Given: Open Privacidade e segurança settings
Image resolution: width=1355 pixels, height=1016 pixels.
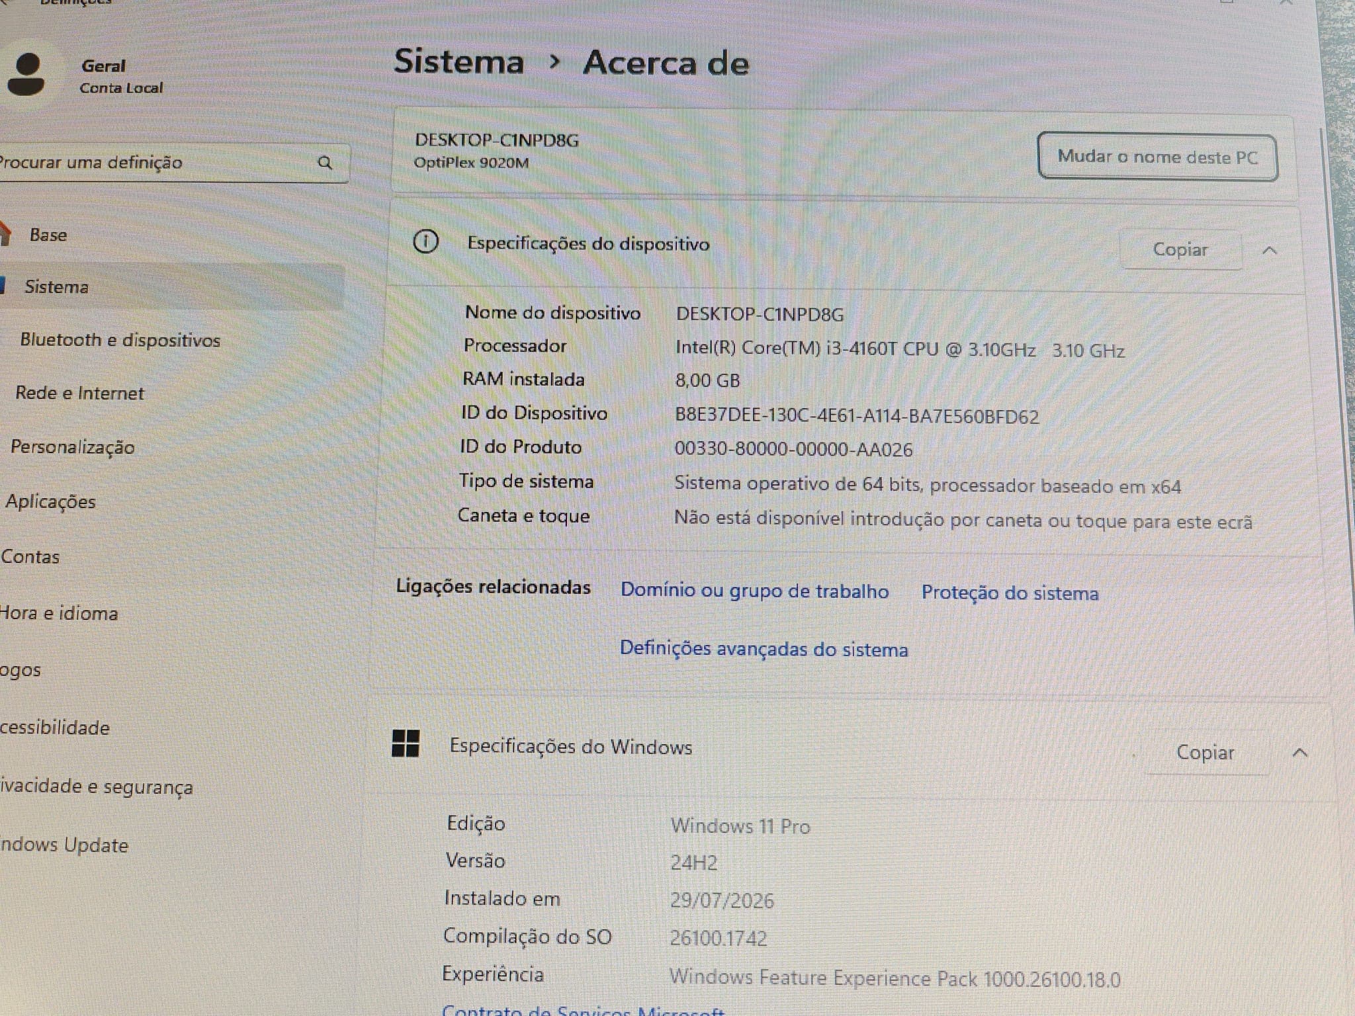Looking at the screenshot, I should click(x=97, y=786).
